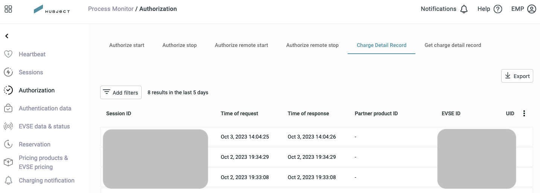The width and height of the screenshot is (540, 193).
Task: Open EVSE data & status section
Action: [x=44, y=126]
